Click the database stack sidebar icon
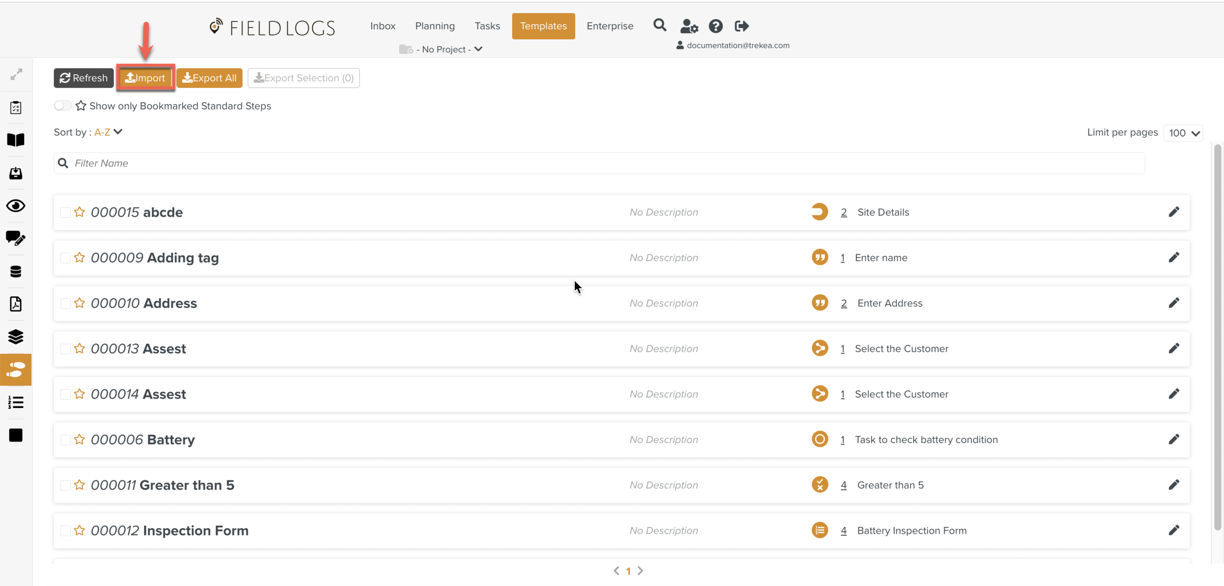The width and height of the screenshot is (1224, 586). tap(16, 271)
